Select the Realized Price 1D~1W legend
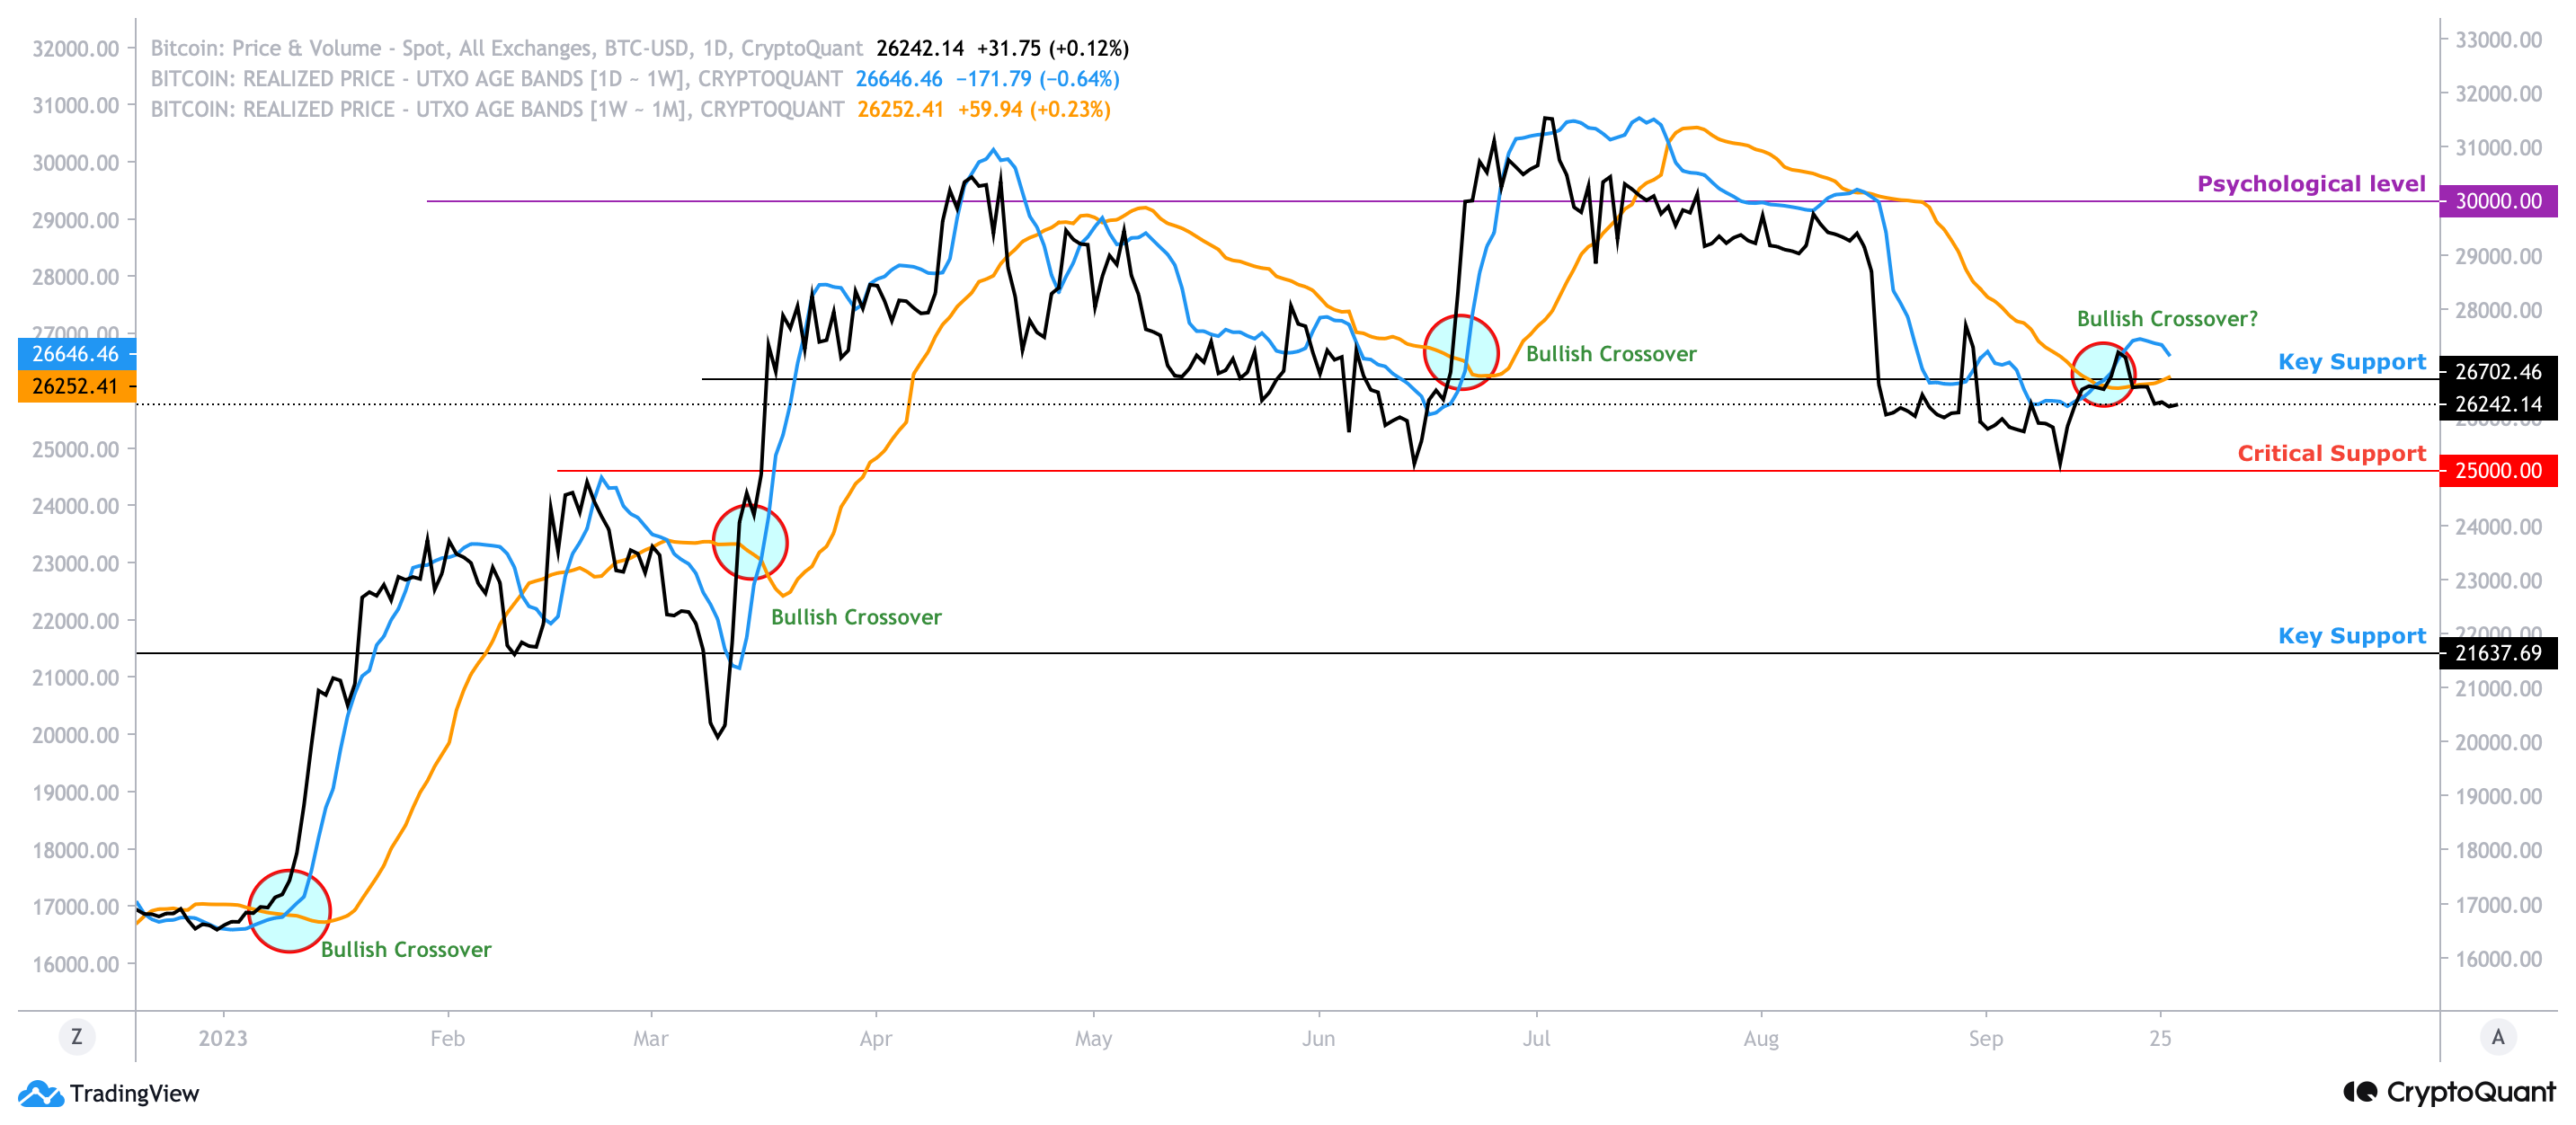The height and width of the screenshot is (1125, 2576). pyautogui.click(x=496, y=79)
